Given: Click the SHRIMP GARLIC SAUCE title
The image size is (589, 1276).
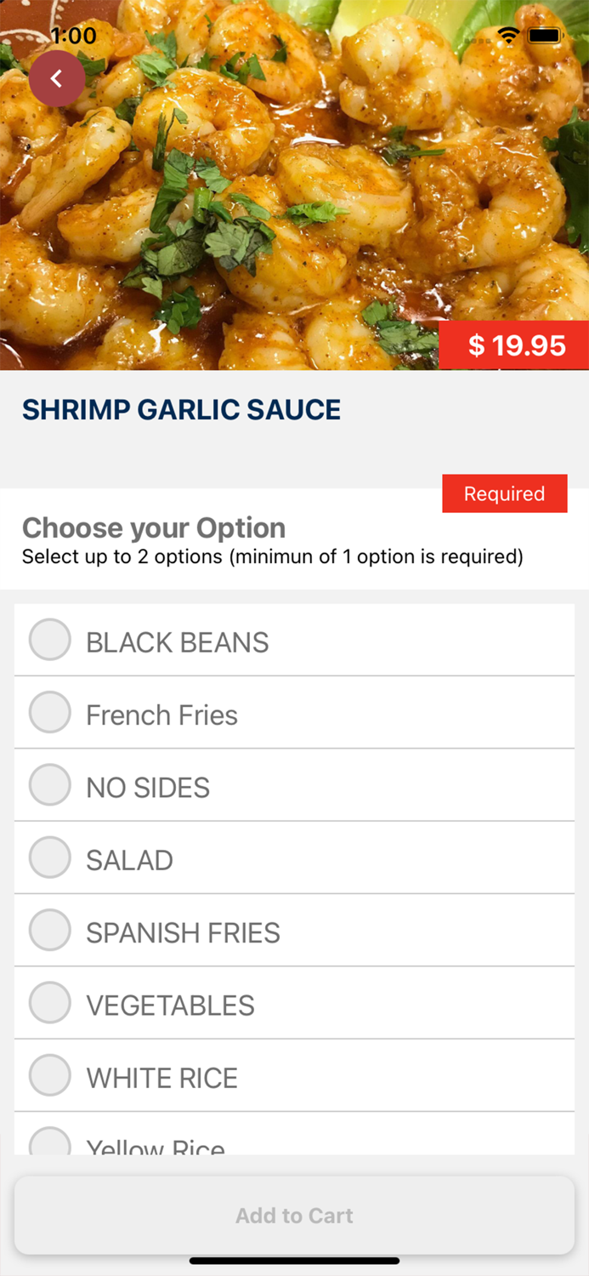Looking at the screenshot, I should click(181, 409).
